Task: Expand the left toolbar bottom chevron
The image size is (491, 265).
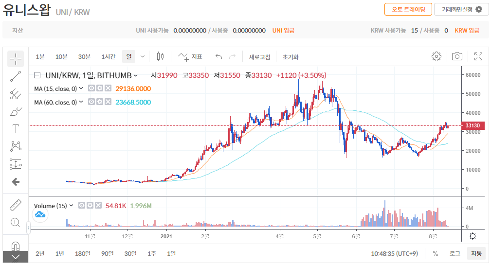Action: pyautogui.click(x=16, y=258)
